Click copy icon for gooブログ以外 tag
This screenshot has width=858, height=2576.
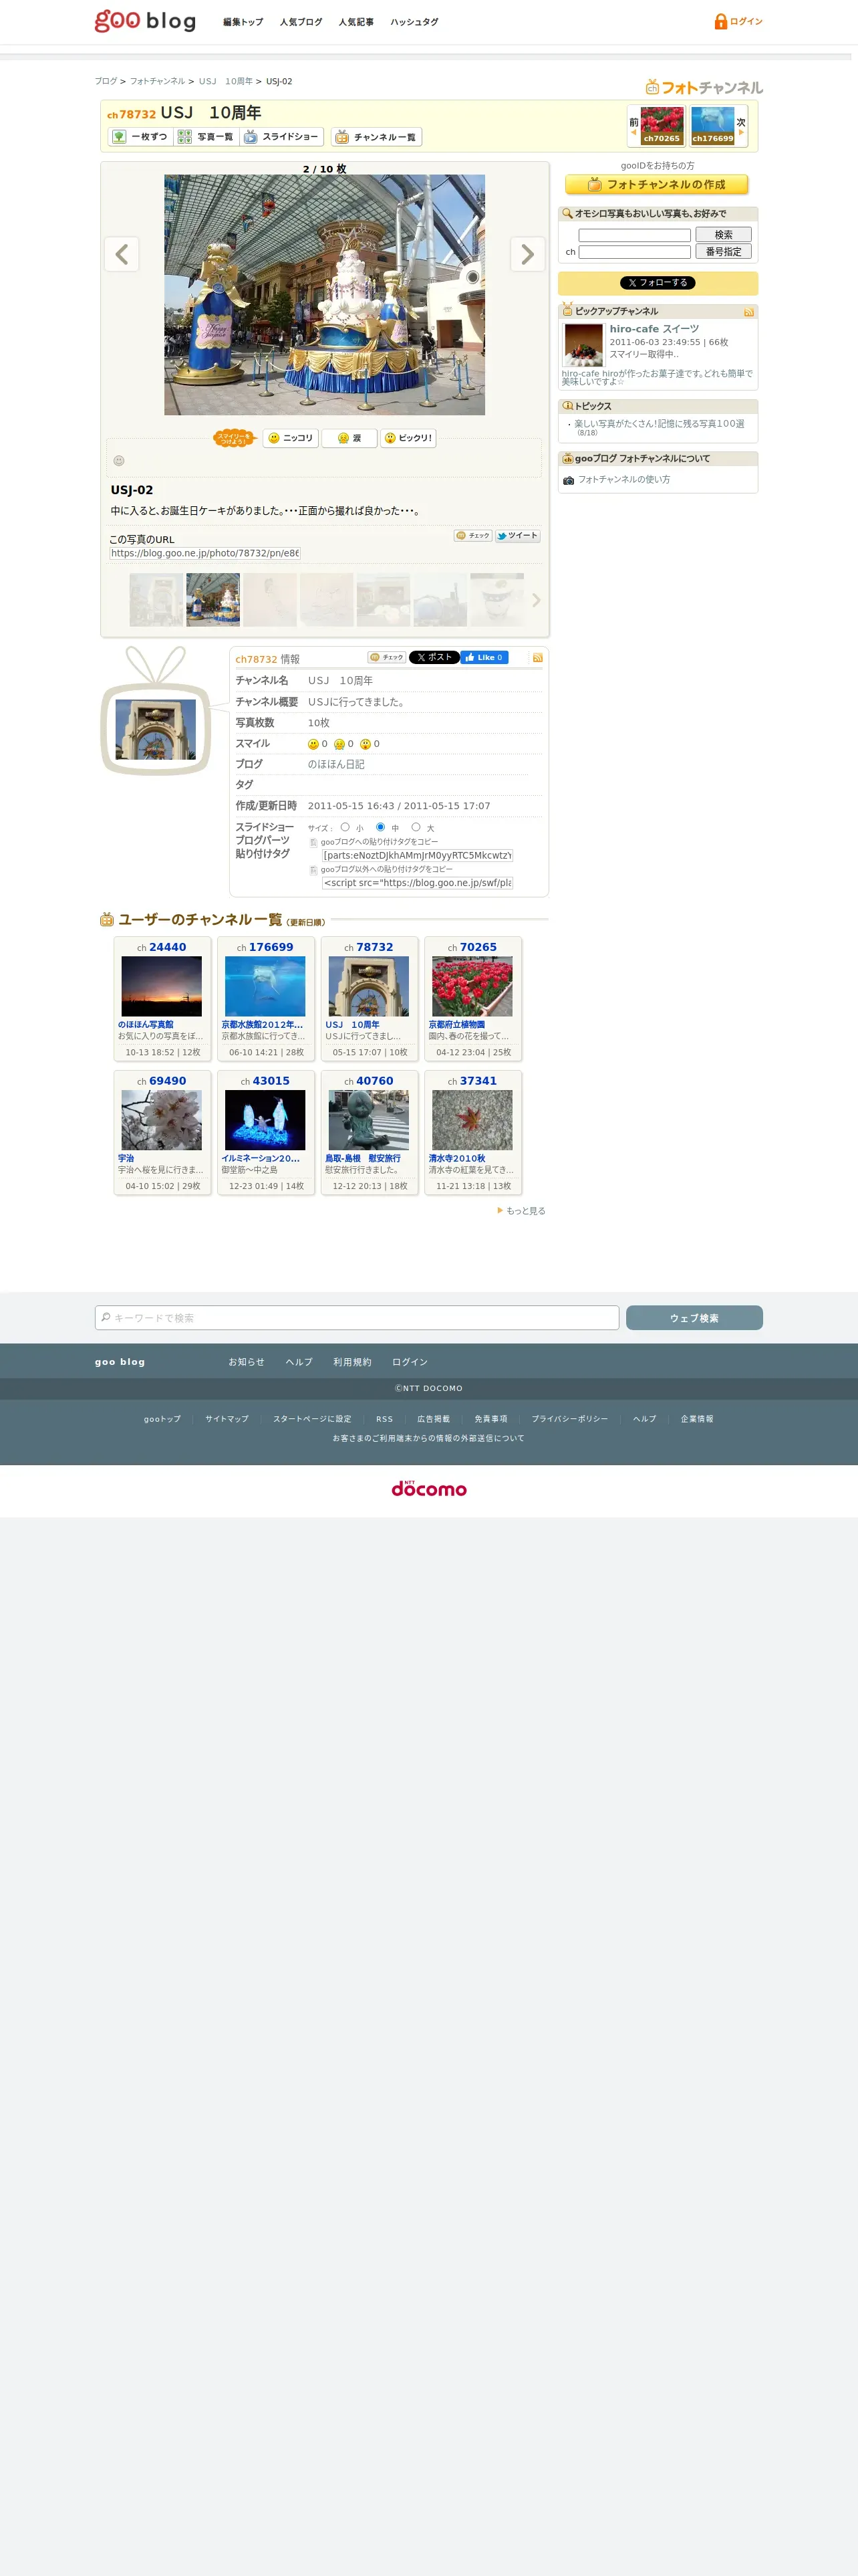313,870
